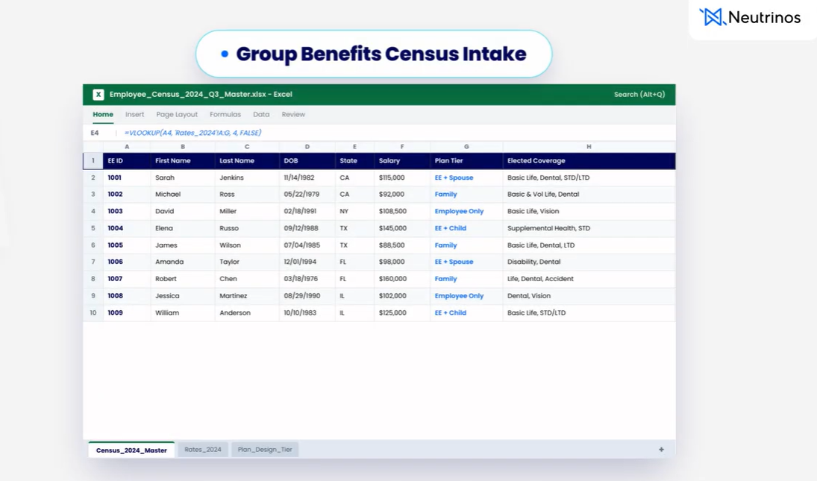Click Jessica Martinez's Employee Only tier
Viewport: 817px width, 481px height.
pyautogui.click(x=466, y=295)
